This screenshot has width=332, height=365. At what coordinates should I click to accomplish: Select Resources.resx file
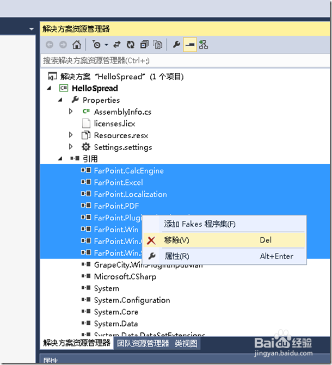[121, 135]
